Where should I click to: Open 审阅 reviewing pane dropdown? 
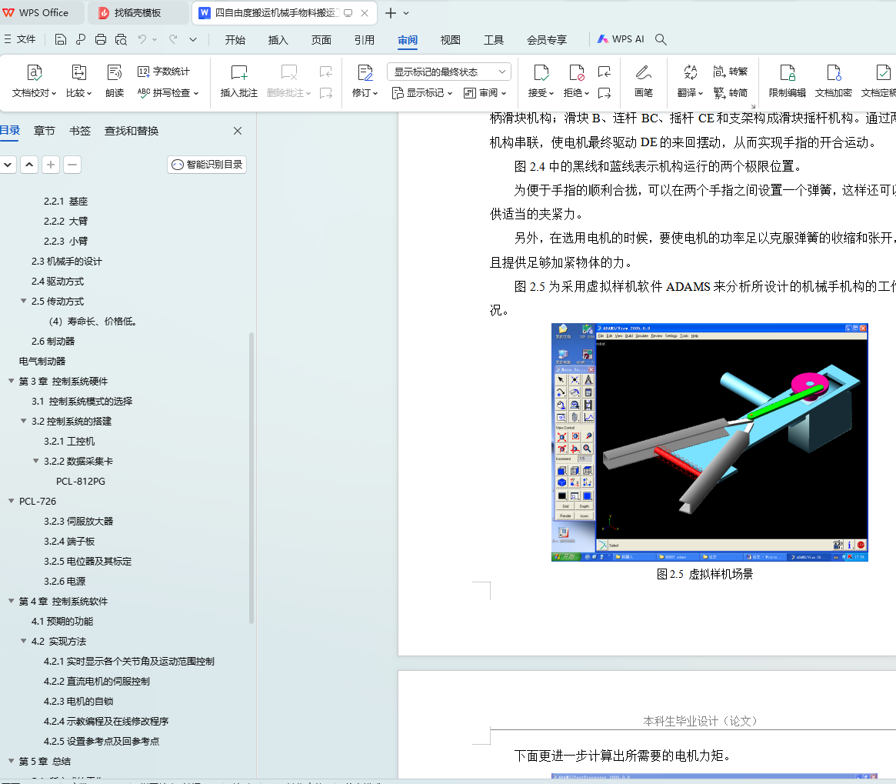coord(485,92)
